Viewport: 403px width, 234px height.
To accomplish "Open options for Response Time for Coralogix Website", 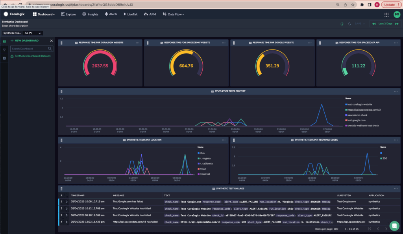I will (137, 43).
